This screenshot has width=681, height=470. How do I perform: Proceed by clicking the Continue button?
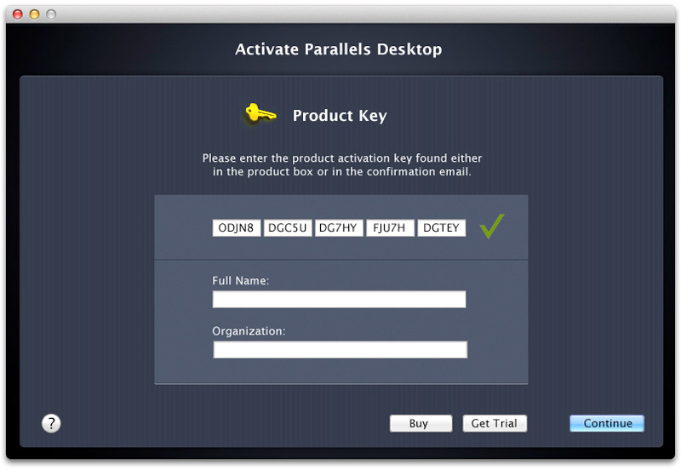click(x=607, y=423)
